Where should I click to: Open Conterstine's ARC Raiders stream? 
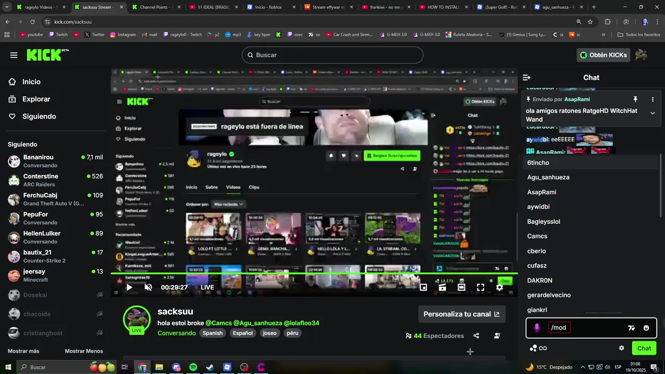55,180
